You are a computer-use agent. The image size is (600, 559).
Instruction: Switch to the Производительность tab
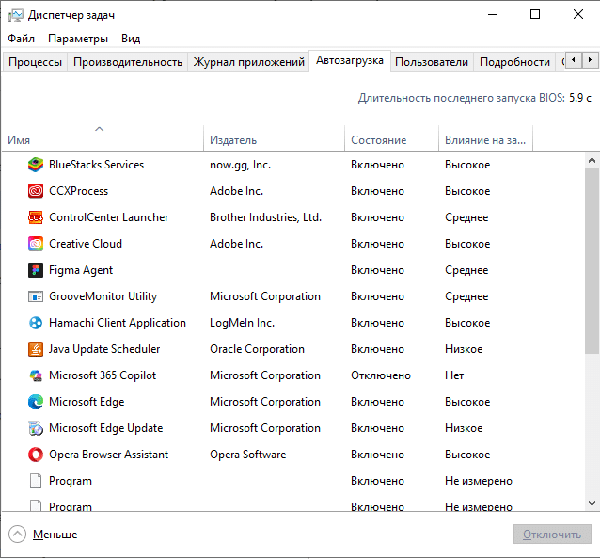point(128,62)
